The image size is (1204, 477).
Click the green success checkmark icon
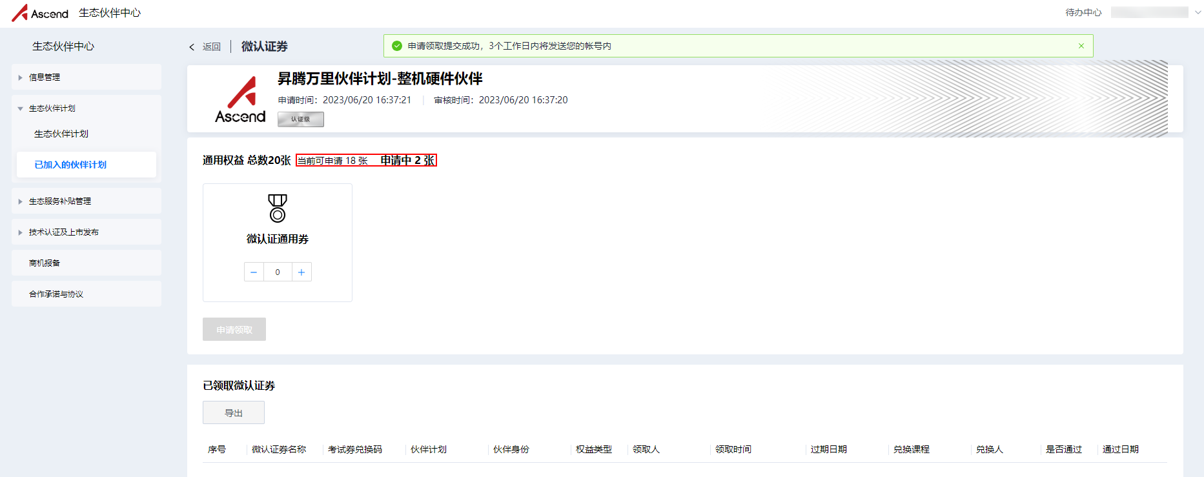[397, 46]
